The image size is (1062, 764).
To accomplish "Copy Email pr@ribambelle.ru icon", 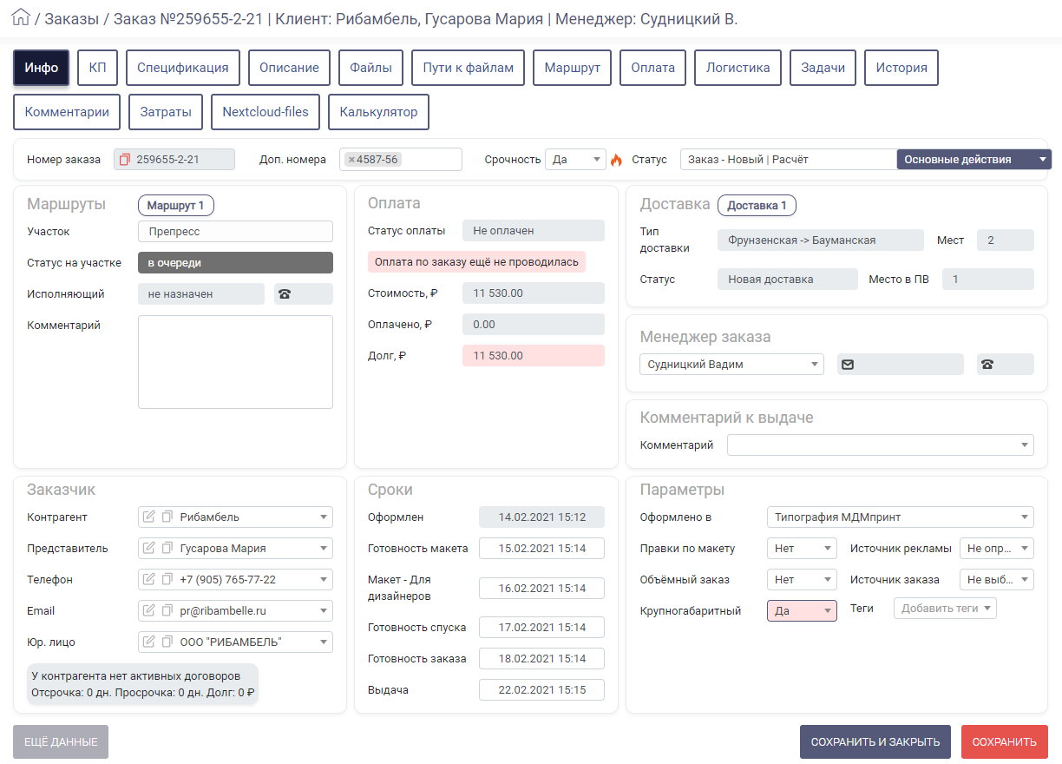I will pos(167,611).
